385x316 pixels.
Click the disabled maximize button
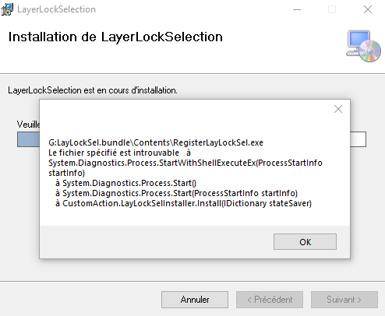[332, 9]
